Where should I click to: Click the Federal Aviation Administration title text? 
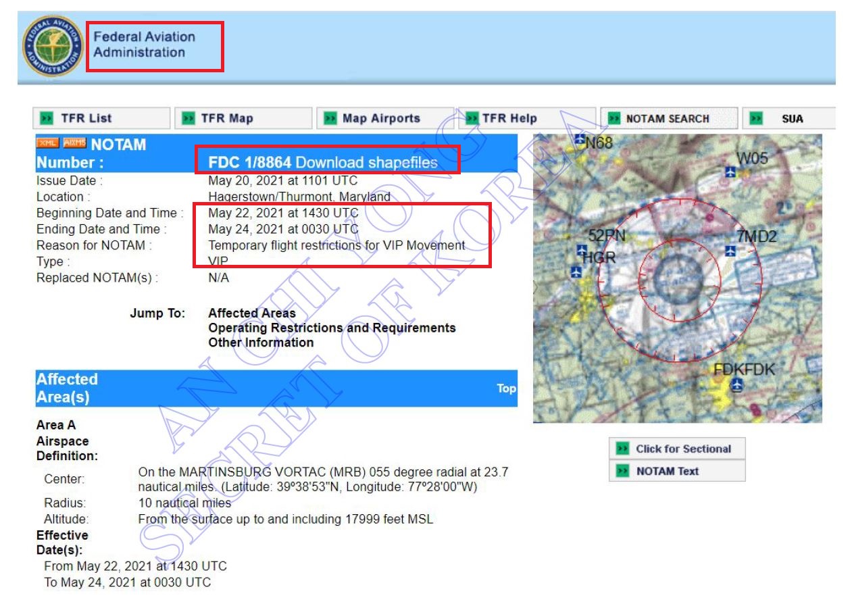point(145,45)
